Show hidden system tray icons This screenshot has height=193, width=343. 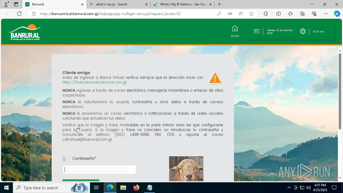click(289, 188)
